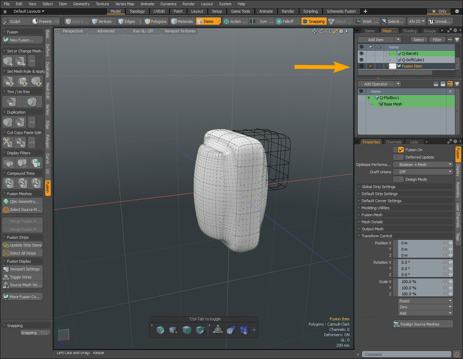Screen dimensions: 463x359
Task: Open the Optimize Performance dropdown
Action: tap(425, 165)
